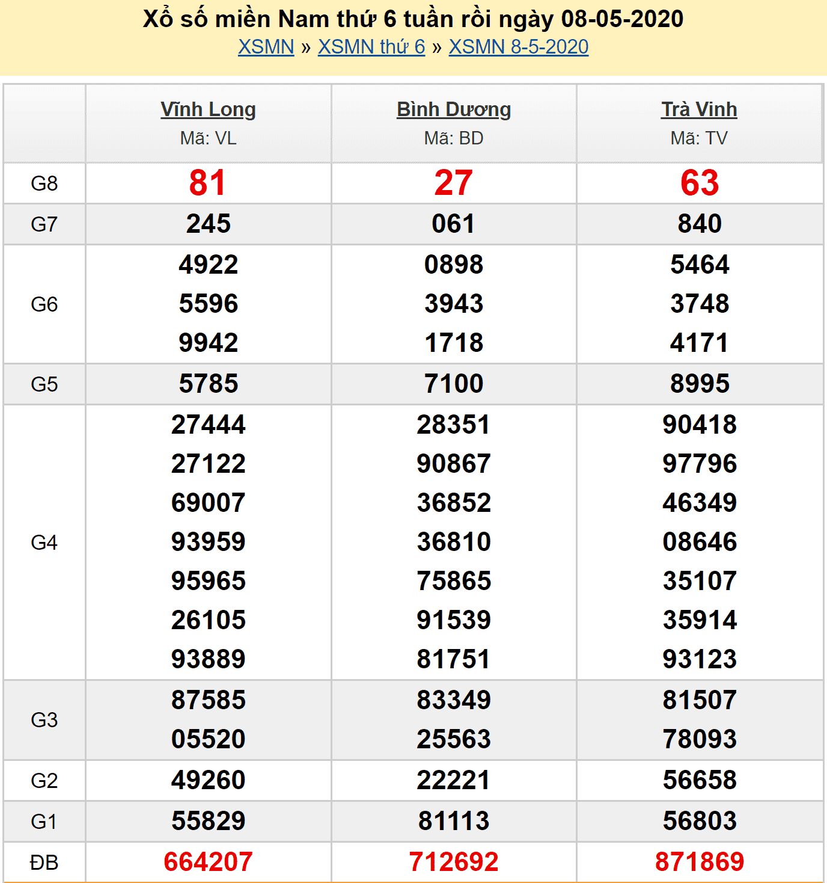This screenshot has height=883, width=827.
Task: Select G3 number 05520
Action: (209, 739)
